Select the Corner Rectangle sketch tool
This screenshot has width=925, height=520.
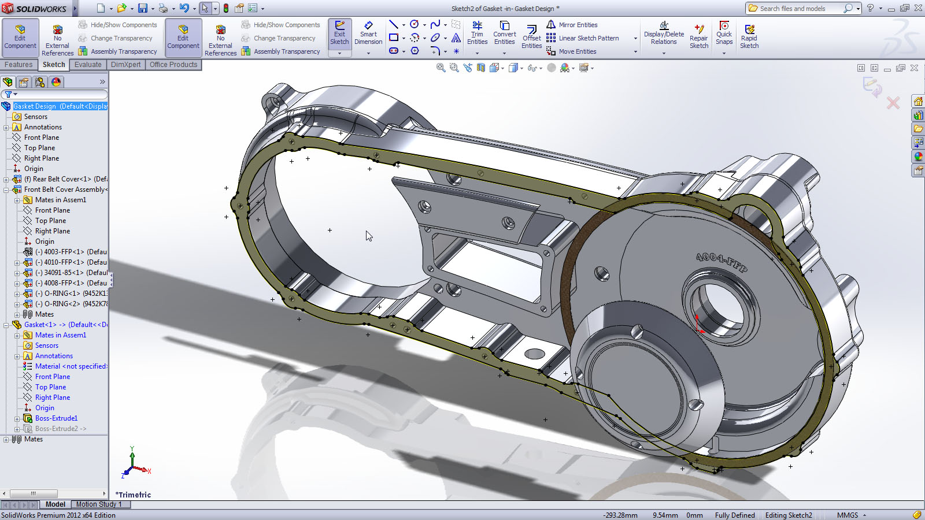point(394,37)
